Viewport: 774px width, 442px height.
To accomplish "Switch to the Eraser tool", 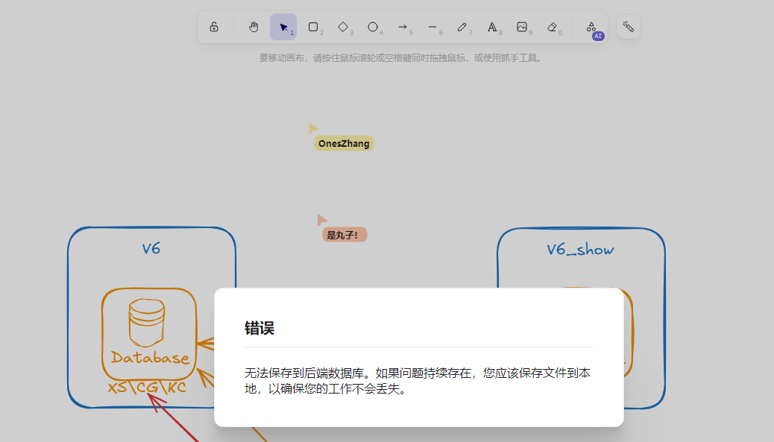I will 552,26.
